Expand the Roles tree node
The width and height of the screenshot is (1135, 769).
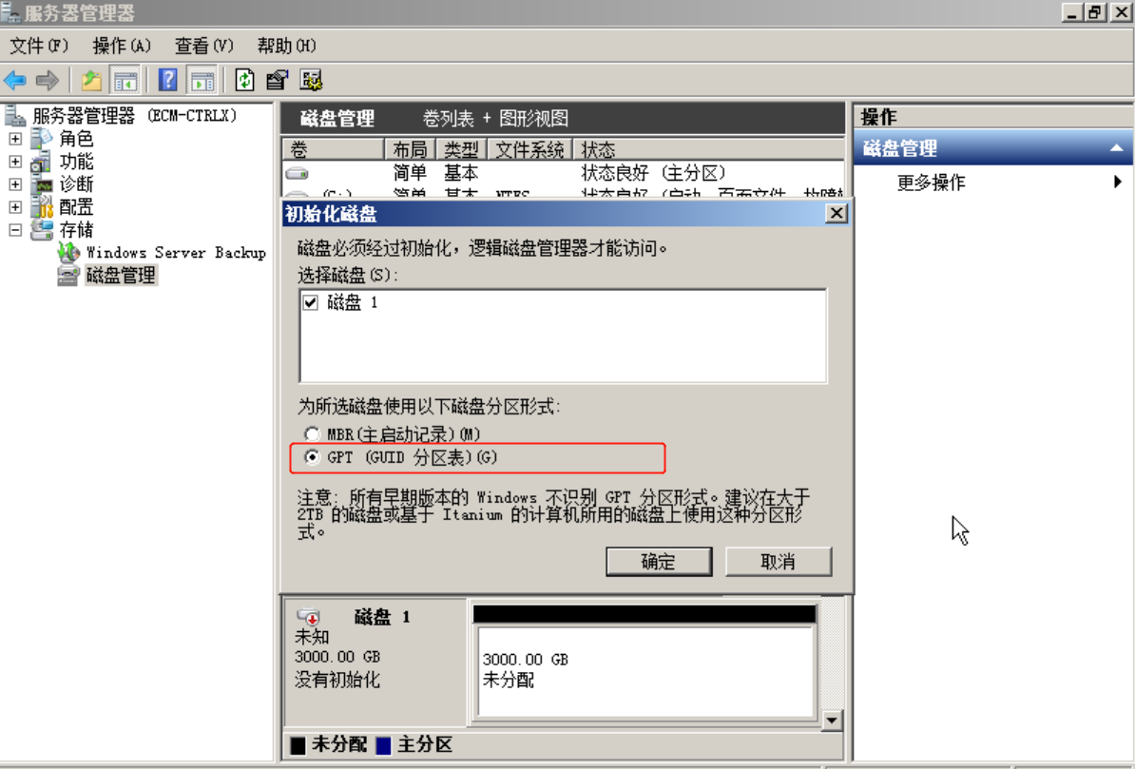tap(15, 138)
